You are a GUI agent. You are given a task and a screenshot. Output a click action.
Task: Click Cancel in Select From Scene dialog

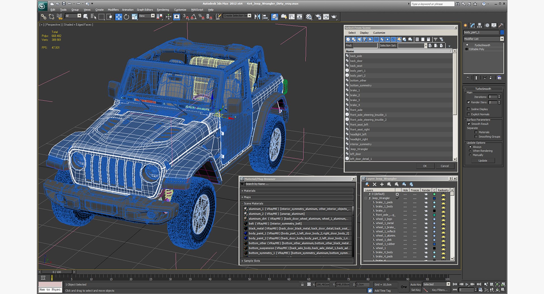(x=445, y=166)
